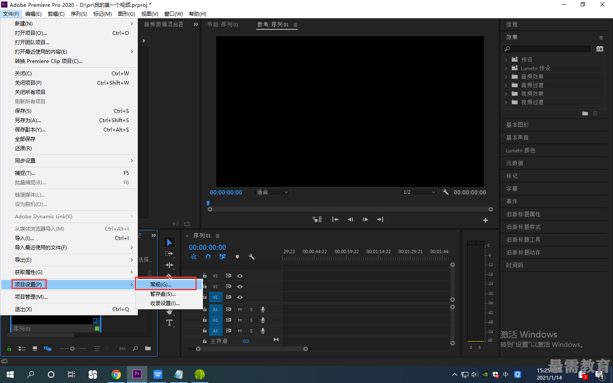
Task: Click the find magnifier icon in Project panel
Action: pos(135,349)
